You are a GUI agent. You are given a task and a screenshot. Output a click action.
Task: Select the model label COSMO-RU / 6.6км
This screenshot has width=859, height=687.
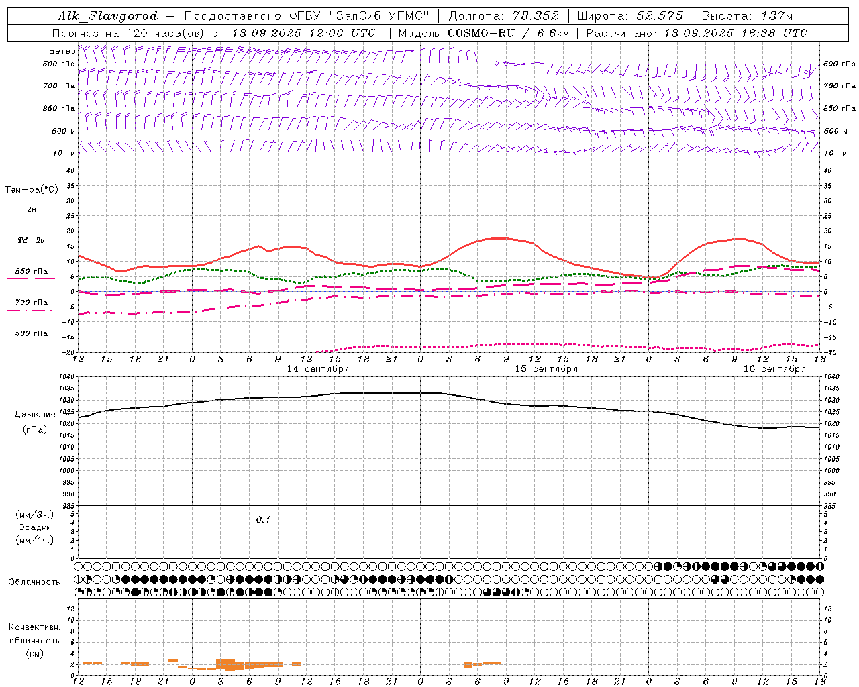[508, 33]
